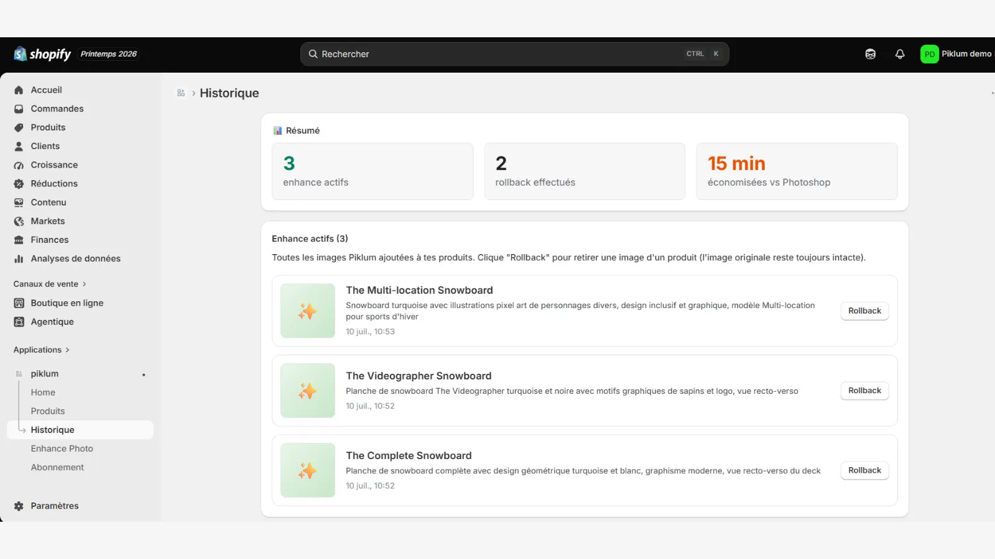Click the Markets globe icon
This screenshot has width=995, height=559.
pyautogui.click(x=19, y=221)
